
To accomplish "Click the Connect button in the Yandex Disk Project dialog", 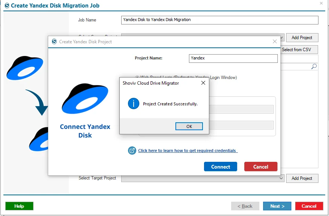I will click(221, 166).
